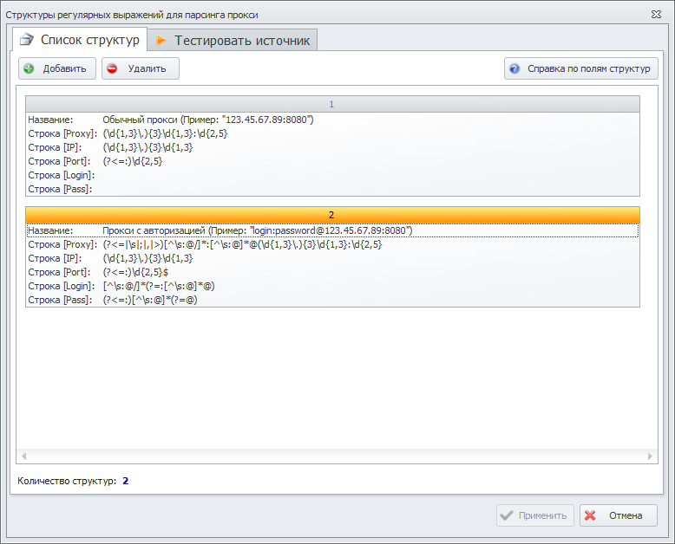Click the right arrow of horizontal scrollbar

coord(650,456)
